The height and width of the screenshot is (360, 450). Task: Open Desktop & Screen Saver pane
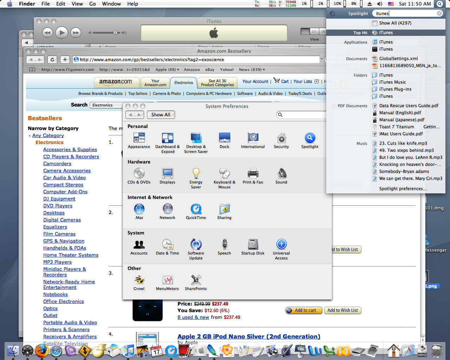(x=196, y=143)
